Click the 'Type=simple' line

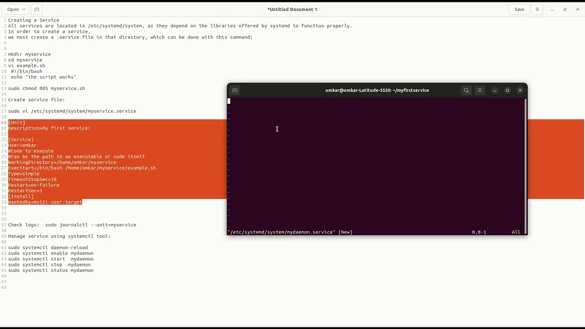(23, 174)
